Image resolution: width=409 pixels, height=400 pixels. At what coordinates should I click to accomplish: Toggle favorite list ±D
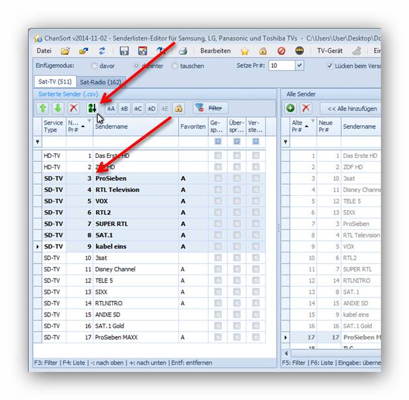coord(151,108)
